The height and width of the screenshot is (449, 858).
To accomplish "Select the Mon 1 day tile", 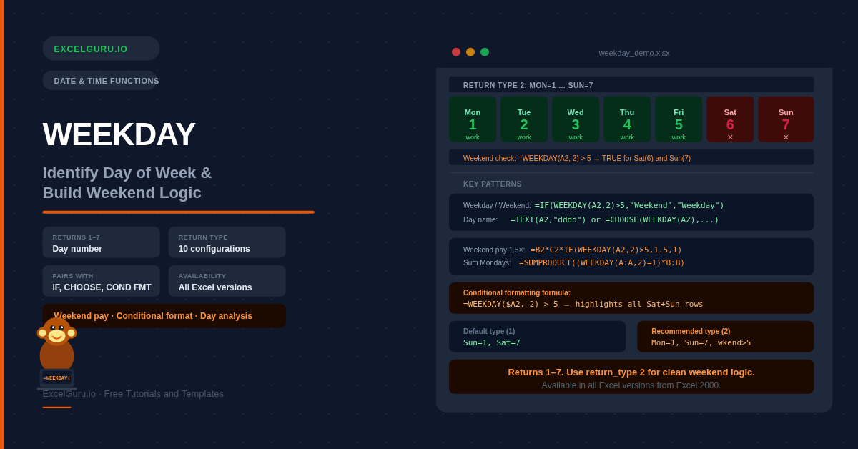I will tap(473, 119).
